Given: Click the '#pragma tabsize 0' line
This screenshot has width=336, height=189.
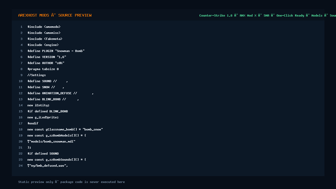Looking at the screenshot, I should click(x=43, y=69).
